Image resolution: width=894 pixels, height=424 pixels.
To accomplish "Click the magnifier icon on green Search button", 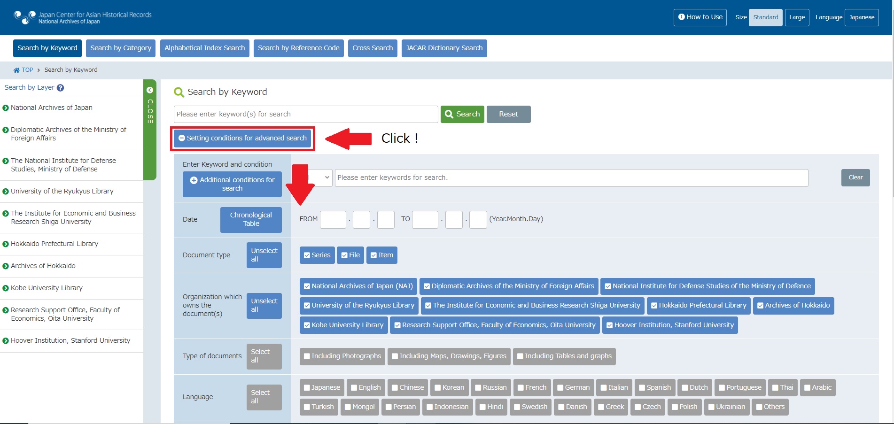I will [449, 114].
